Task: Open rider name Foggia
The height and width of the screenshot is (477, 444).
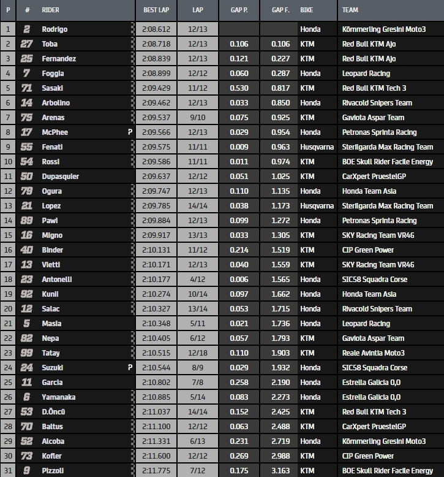Action: [53, 73]
